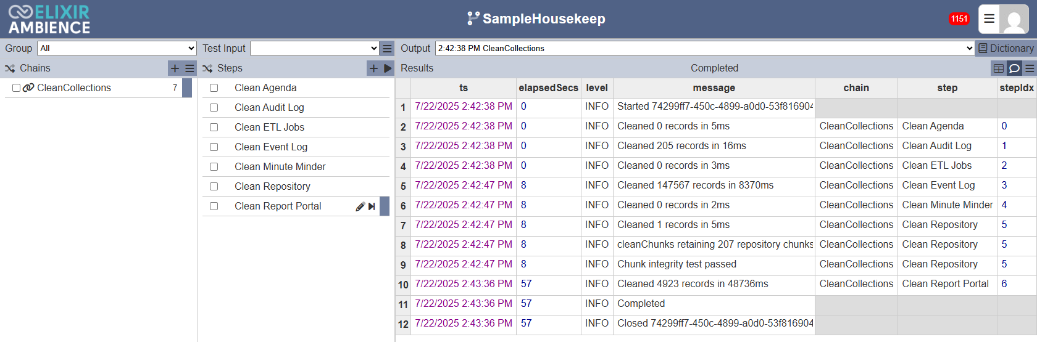Viewport: 1037px width, 342px height.
Task: Expand the Test Input dropdown
Action: click(314, 49)
